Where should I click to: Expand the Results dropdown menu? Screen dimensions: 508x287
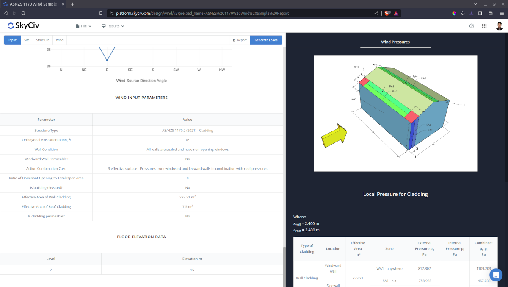coord(113,26)
